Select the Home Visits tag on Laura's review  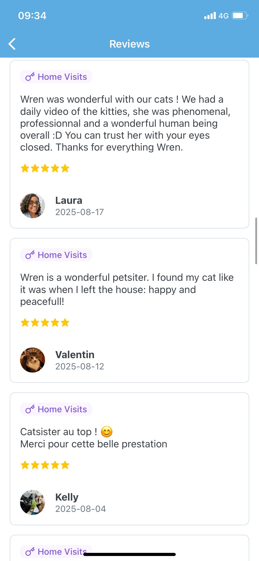point(56,77)
